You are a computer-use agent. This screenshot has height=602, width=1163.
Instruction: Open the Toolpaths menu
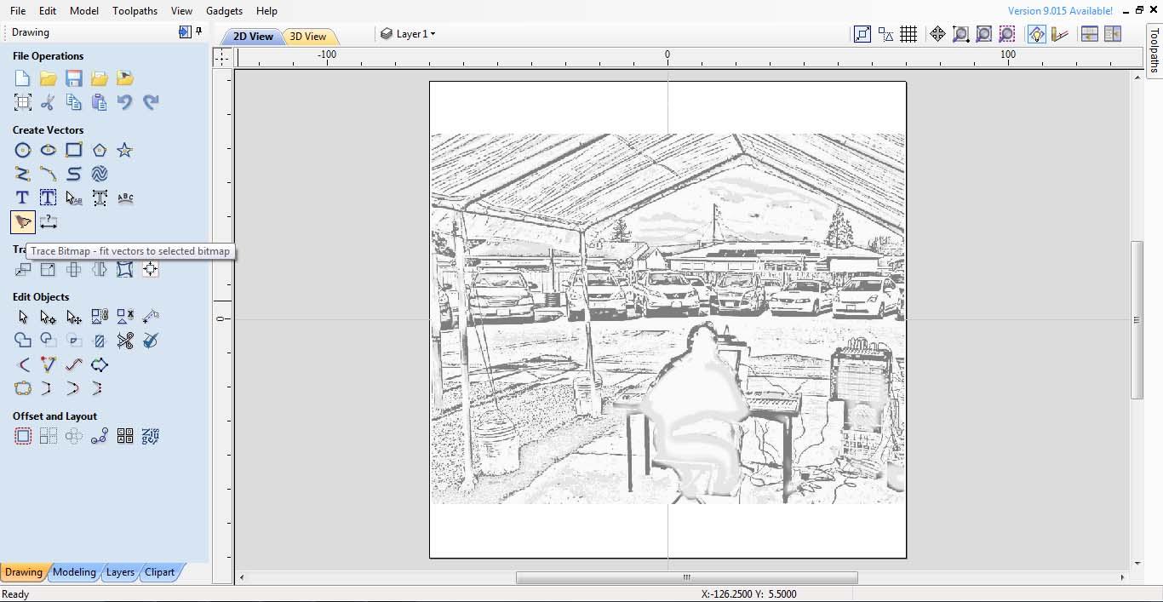click(x=135, y=11)
